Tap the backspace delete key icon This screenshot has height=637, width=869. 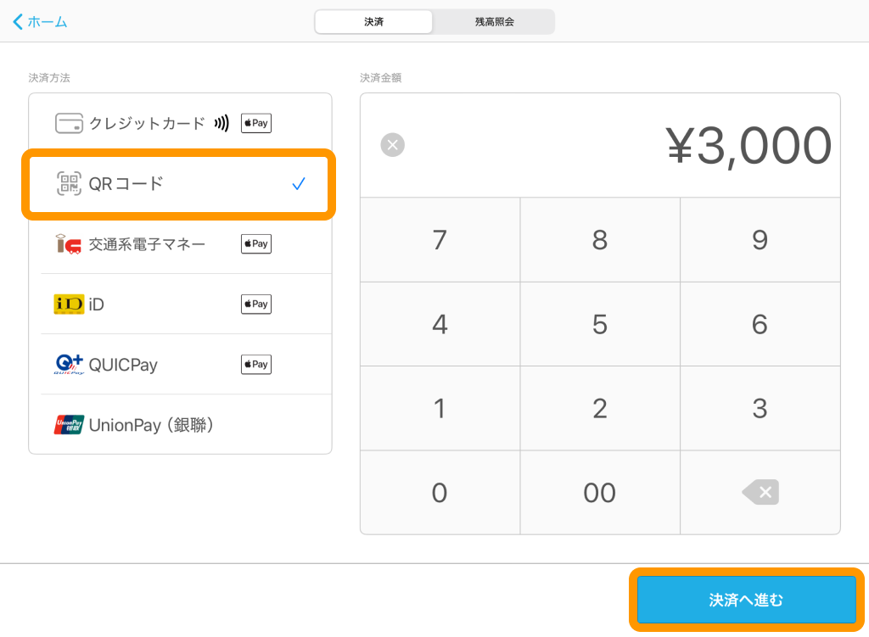(x=760, y=492)
